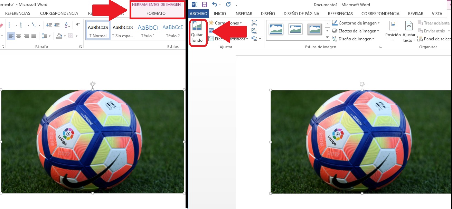
Task: Open the ARCHIVO tab in the right window
Action: pyautogui.click(x=199, y=14)
